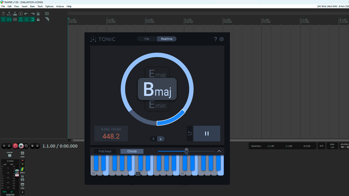Click the Chords button
The width and height of the screenshot is (349, 196).
(132, 151)
